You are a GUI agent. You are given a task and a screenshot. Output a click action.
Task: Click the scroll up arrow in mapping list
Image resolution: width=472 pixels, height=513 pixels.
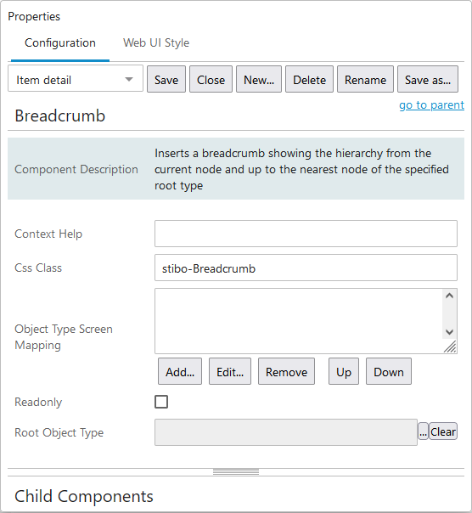(449, 296)
